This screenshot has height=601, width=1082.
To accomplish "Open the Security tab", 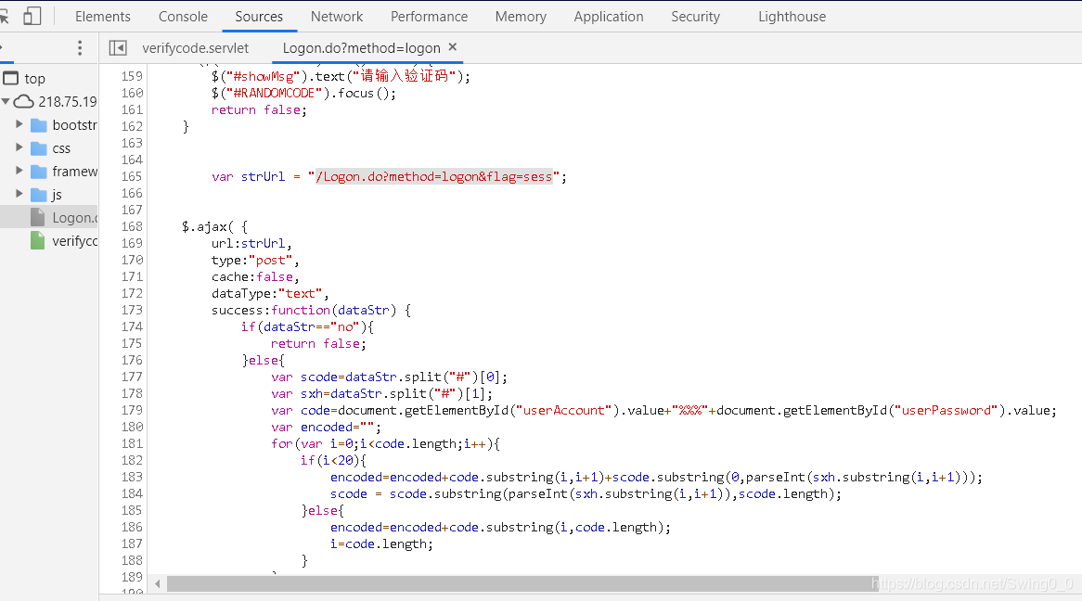I will pyautogui.click(x=696, y=17).
